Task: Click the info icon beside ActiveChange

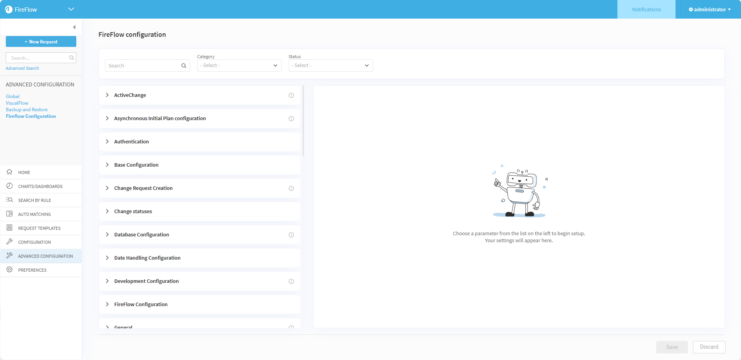Action: point(291,95)
